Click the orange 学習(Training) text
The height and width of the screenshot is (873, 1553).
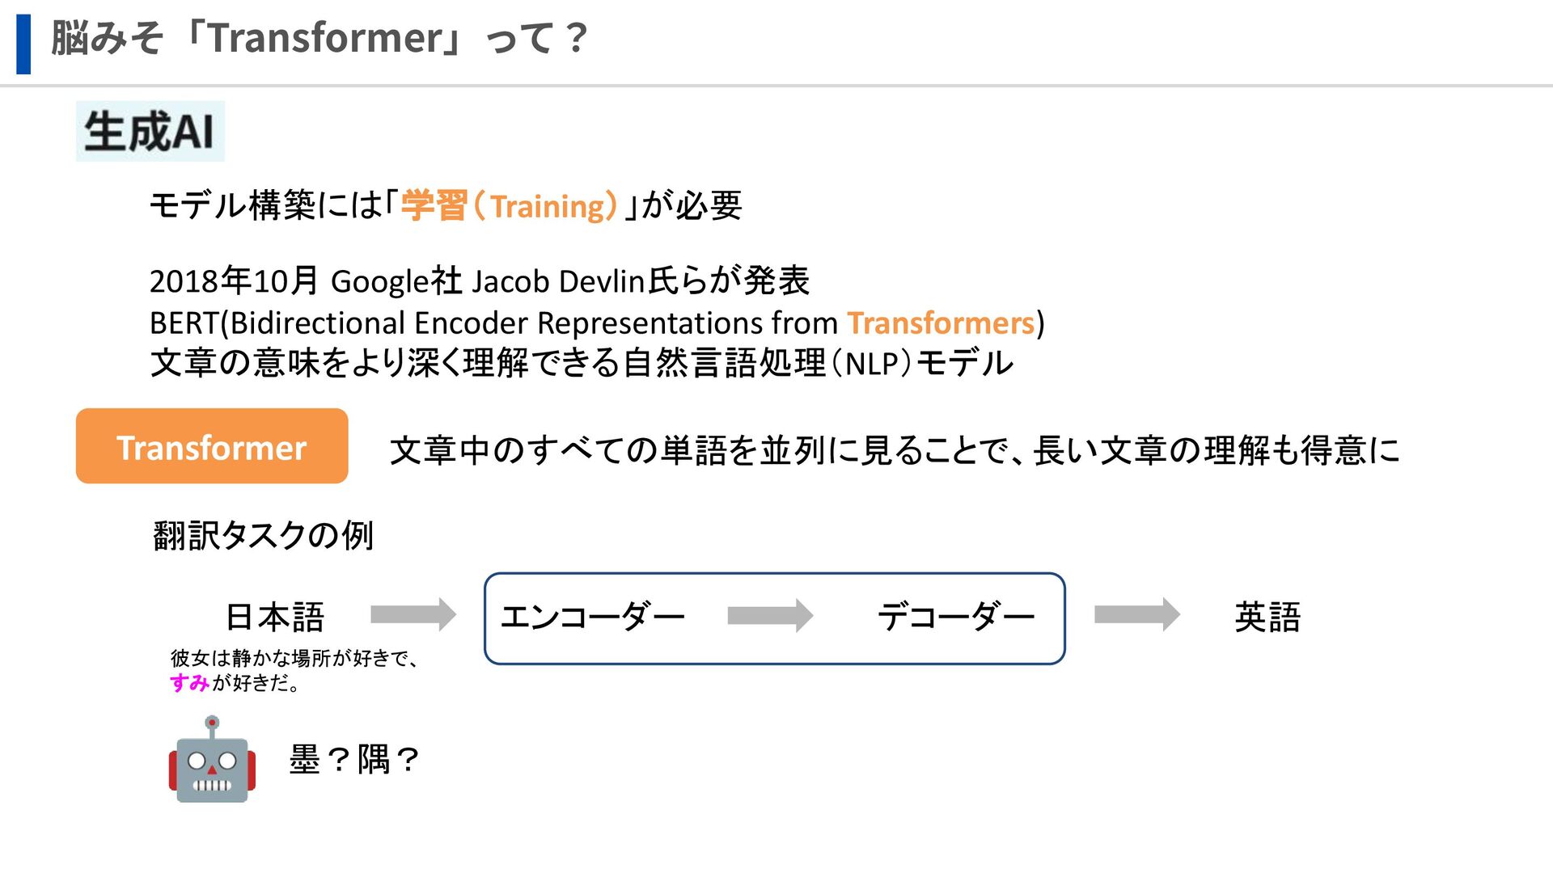click(x=510, y=206)
